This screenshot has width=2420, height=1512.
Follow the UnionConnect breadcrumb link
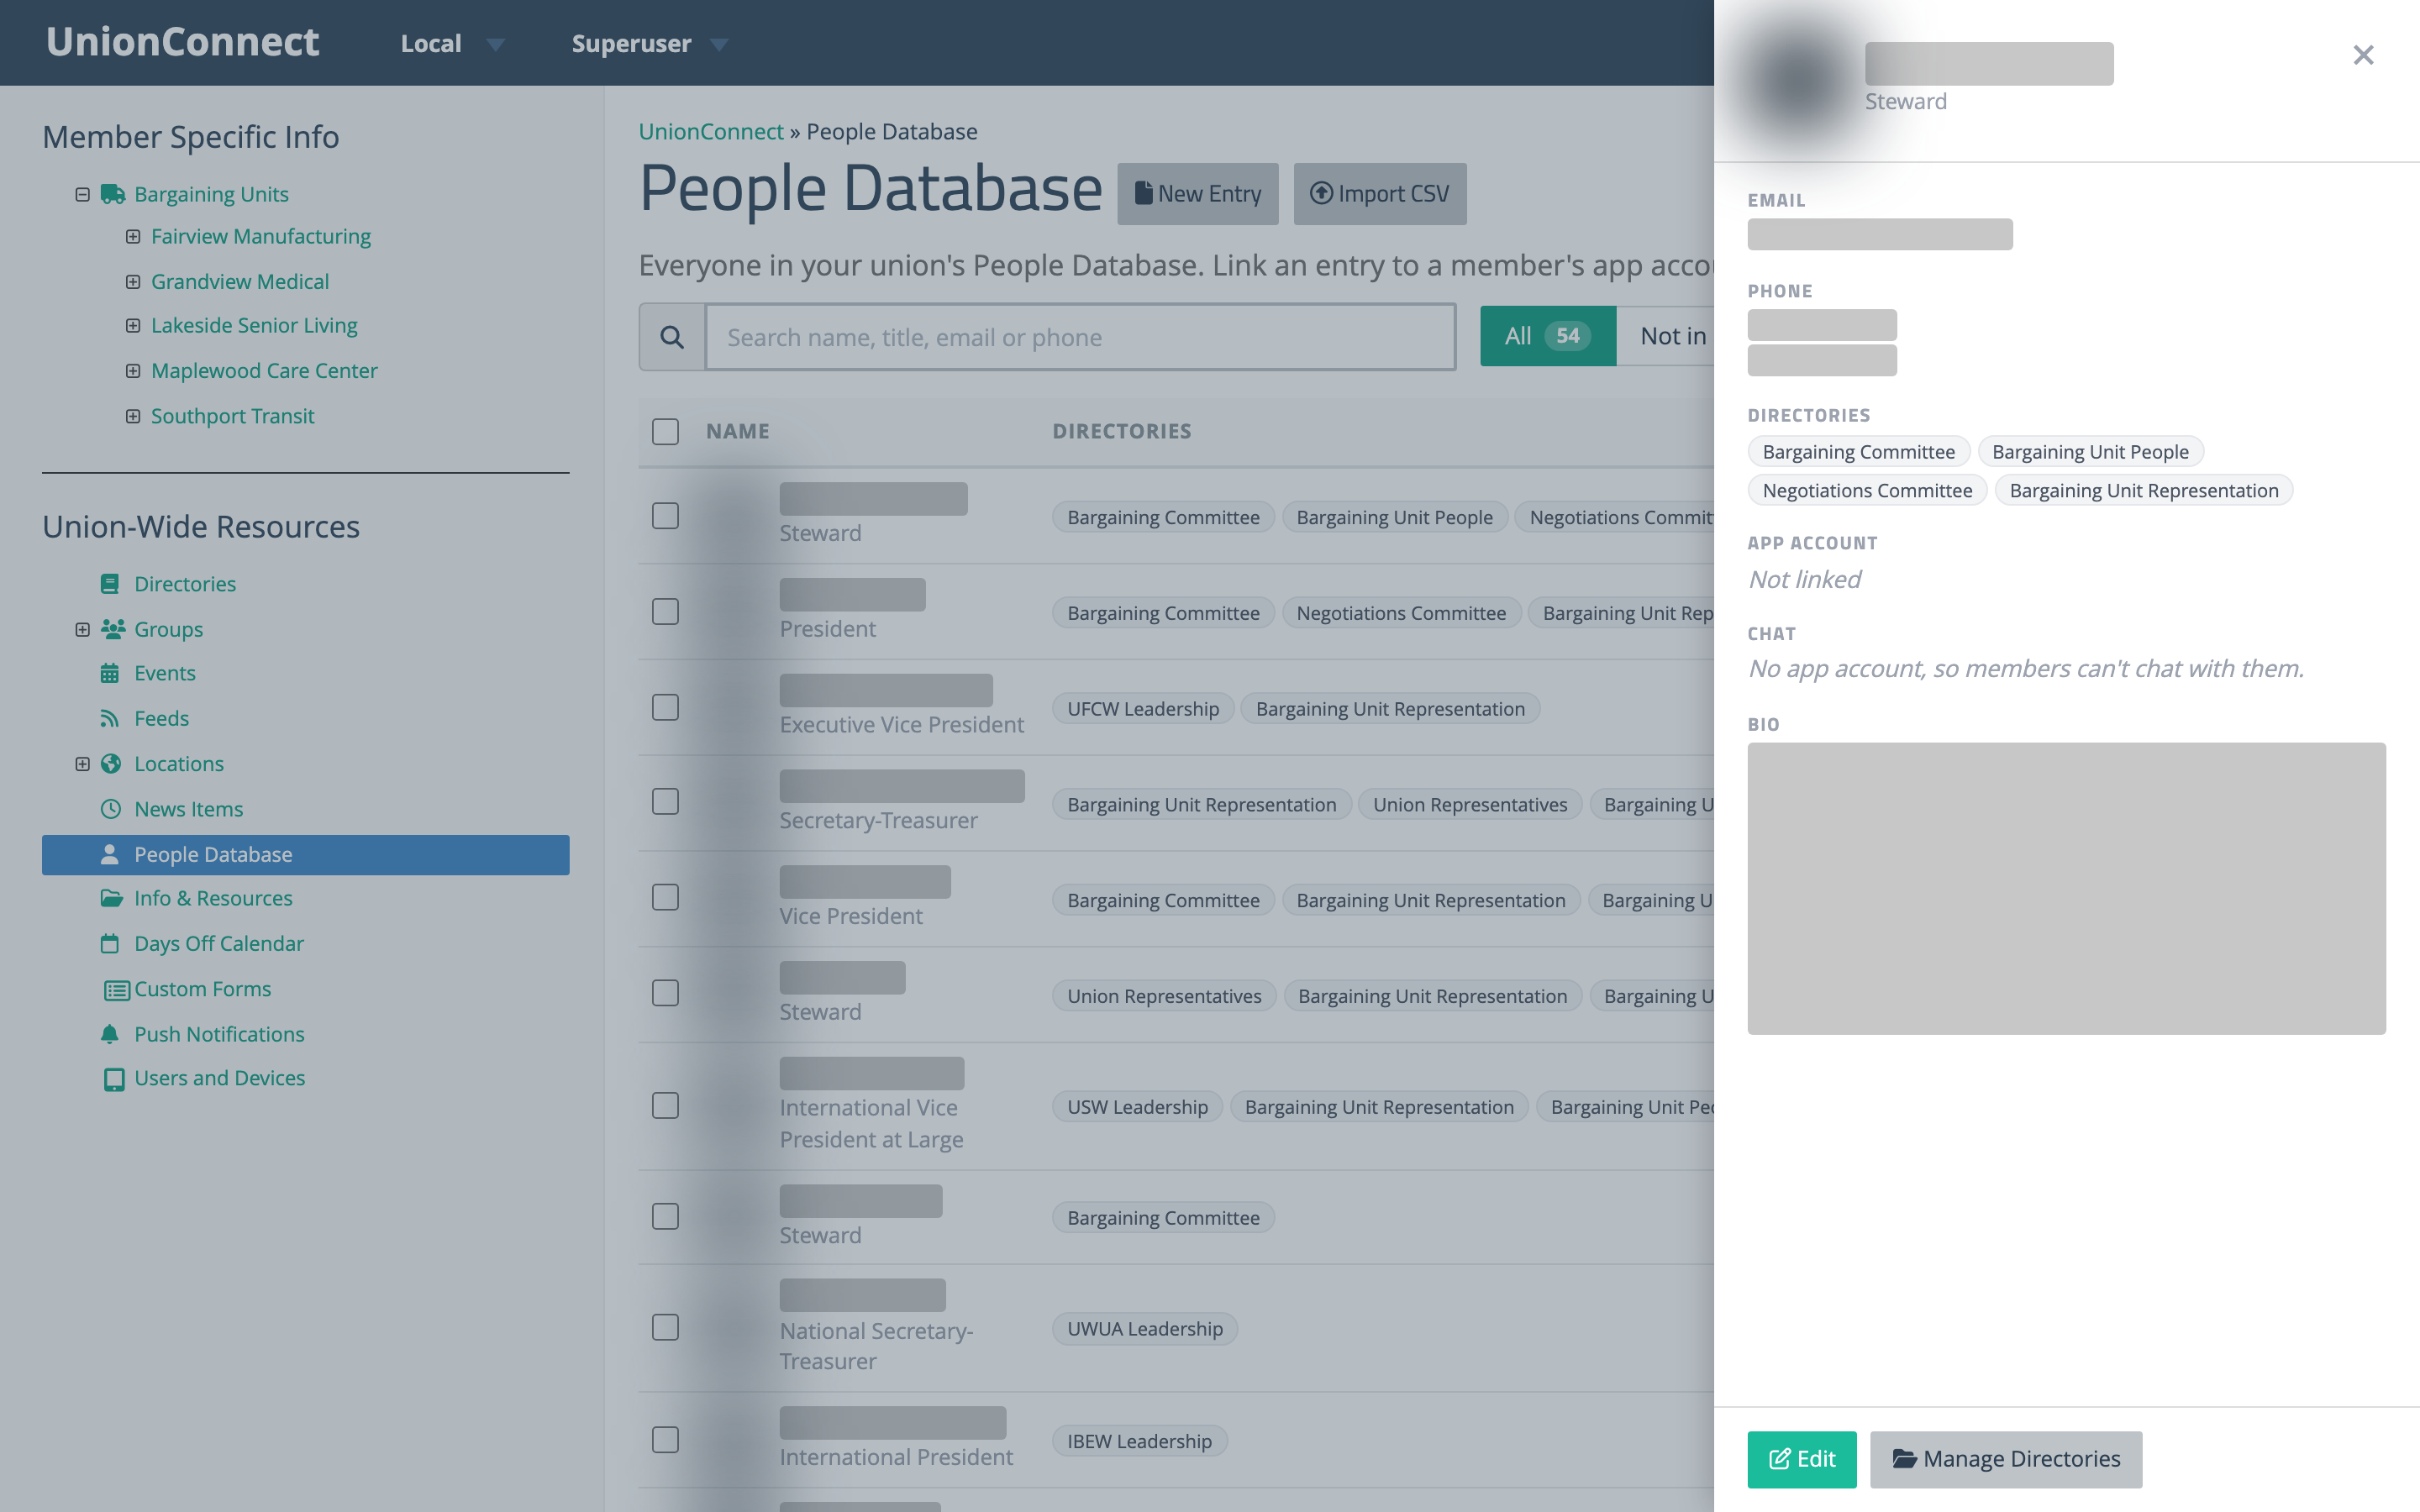pyautogui.click(x=711, y=132)
